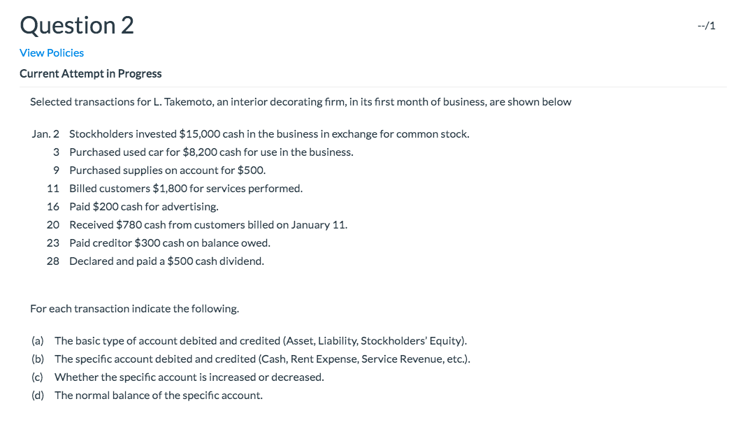Click the Jan. 20 cash received entry
The image size is (752, 434).
pos(208,224)
